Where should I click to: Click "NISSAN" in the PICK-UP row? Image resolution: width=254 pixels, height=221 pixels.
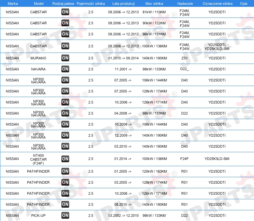point(12,215)
